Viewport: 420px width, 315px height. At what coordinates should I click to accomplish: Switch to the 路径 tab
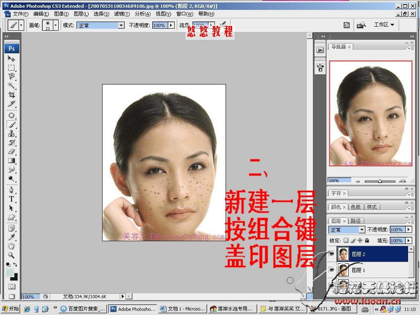(x=356, y=221)
